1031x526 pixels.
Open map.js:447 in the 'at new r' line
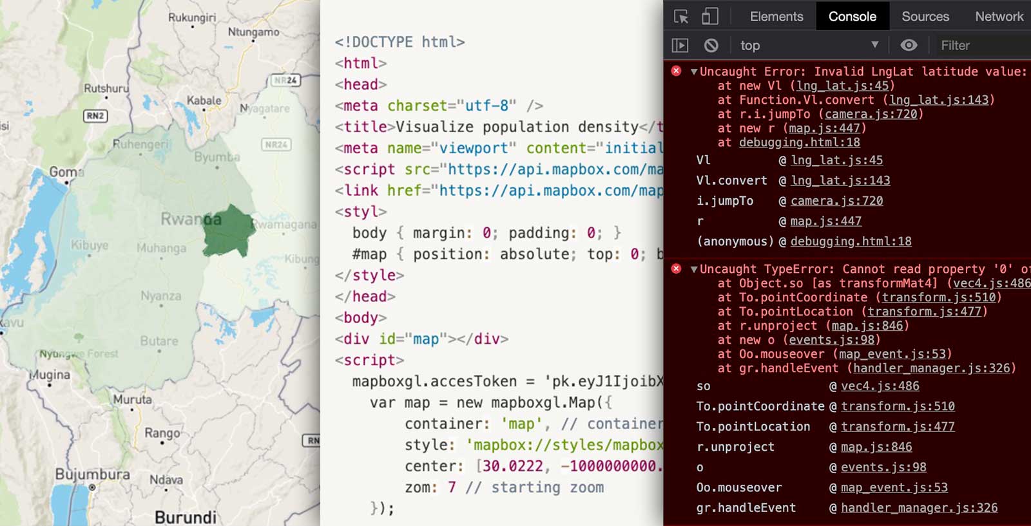(x=825, y=128)
